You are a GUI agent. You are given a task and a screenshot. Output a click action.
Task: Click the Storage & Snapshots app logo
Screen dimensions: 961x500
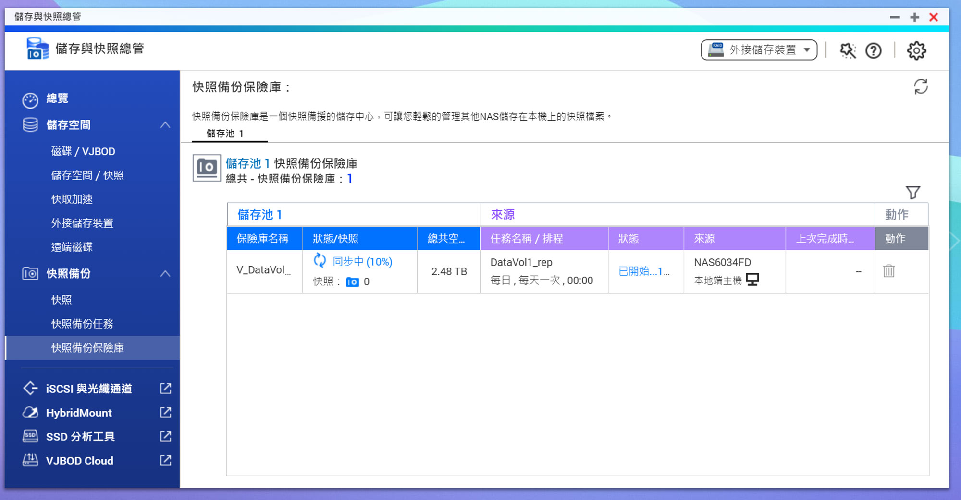tap(37, 49)
